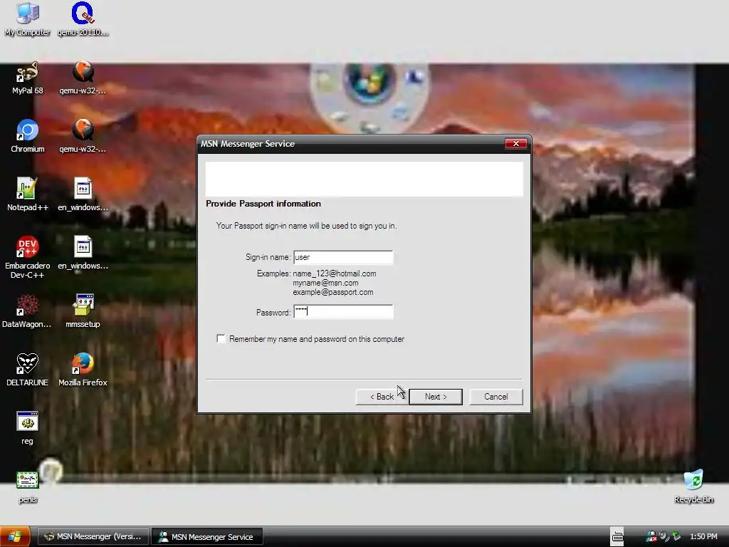Open My Computer desktop icon
Viewport: 729px width, 547px height.
pos(27,19)
